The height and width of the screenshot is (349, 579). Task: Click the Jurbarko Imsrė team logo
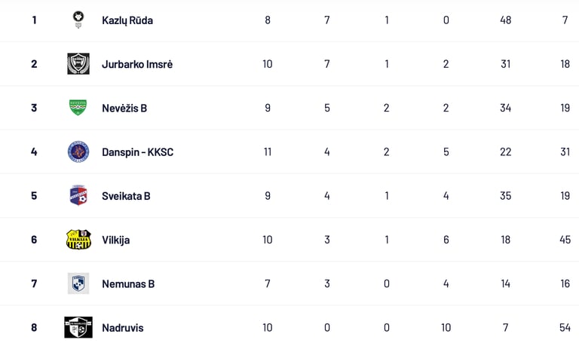pyautogui.click(x=78, y=64)
